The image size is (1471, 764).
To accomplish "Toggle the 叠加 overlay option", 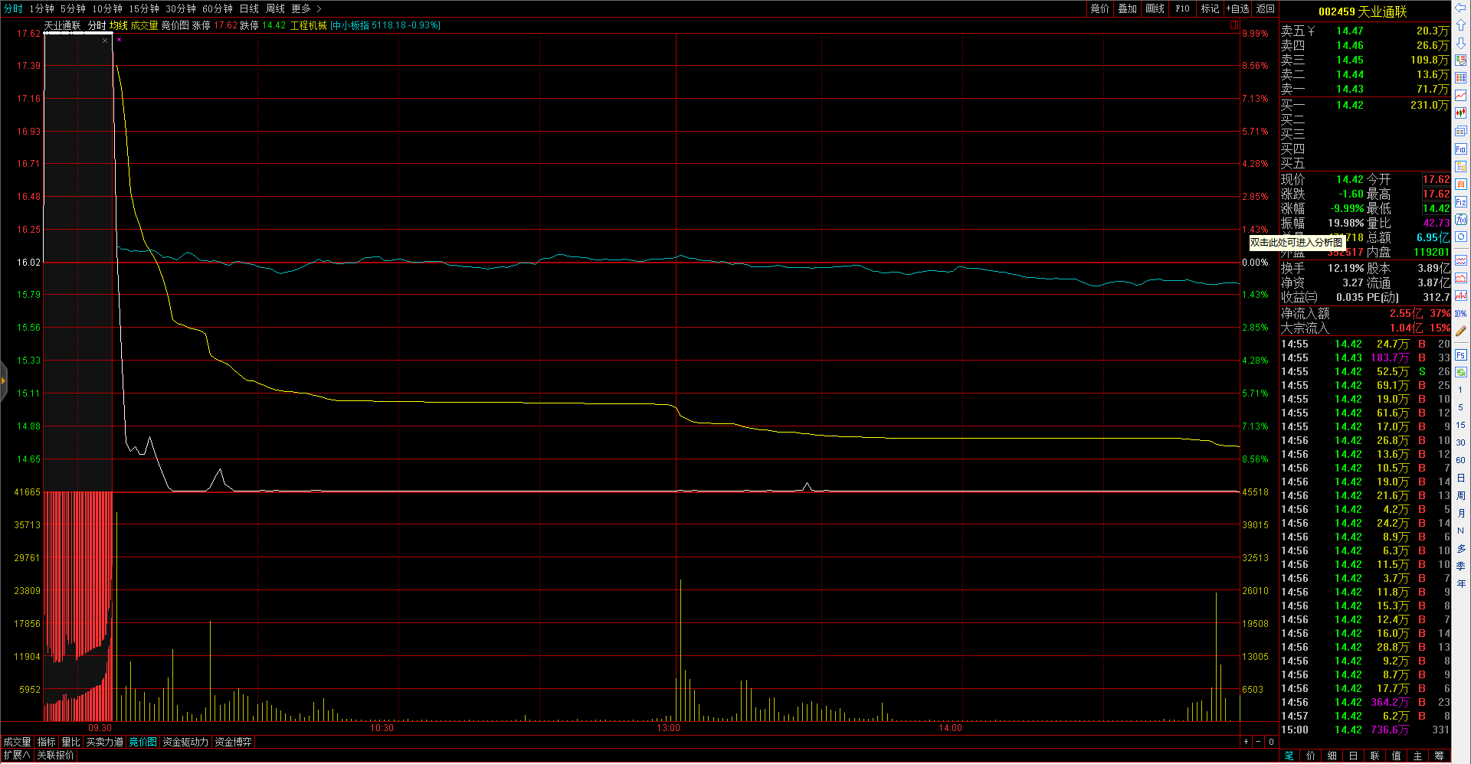I will [1127, 8].
